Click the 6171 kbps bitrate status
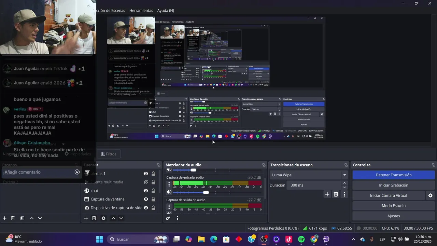 click(x=315, y=228)
